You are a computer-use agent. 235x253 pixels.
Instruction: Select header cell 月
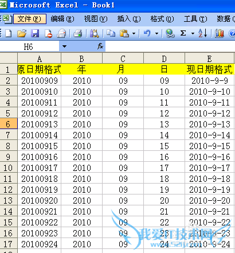coord(123,69)
